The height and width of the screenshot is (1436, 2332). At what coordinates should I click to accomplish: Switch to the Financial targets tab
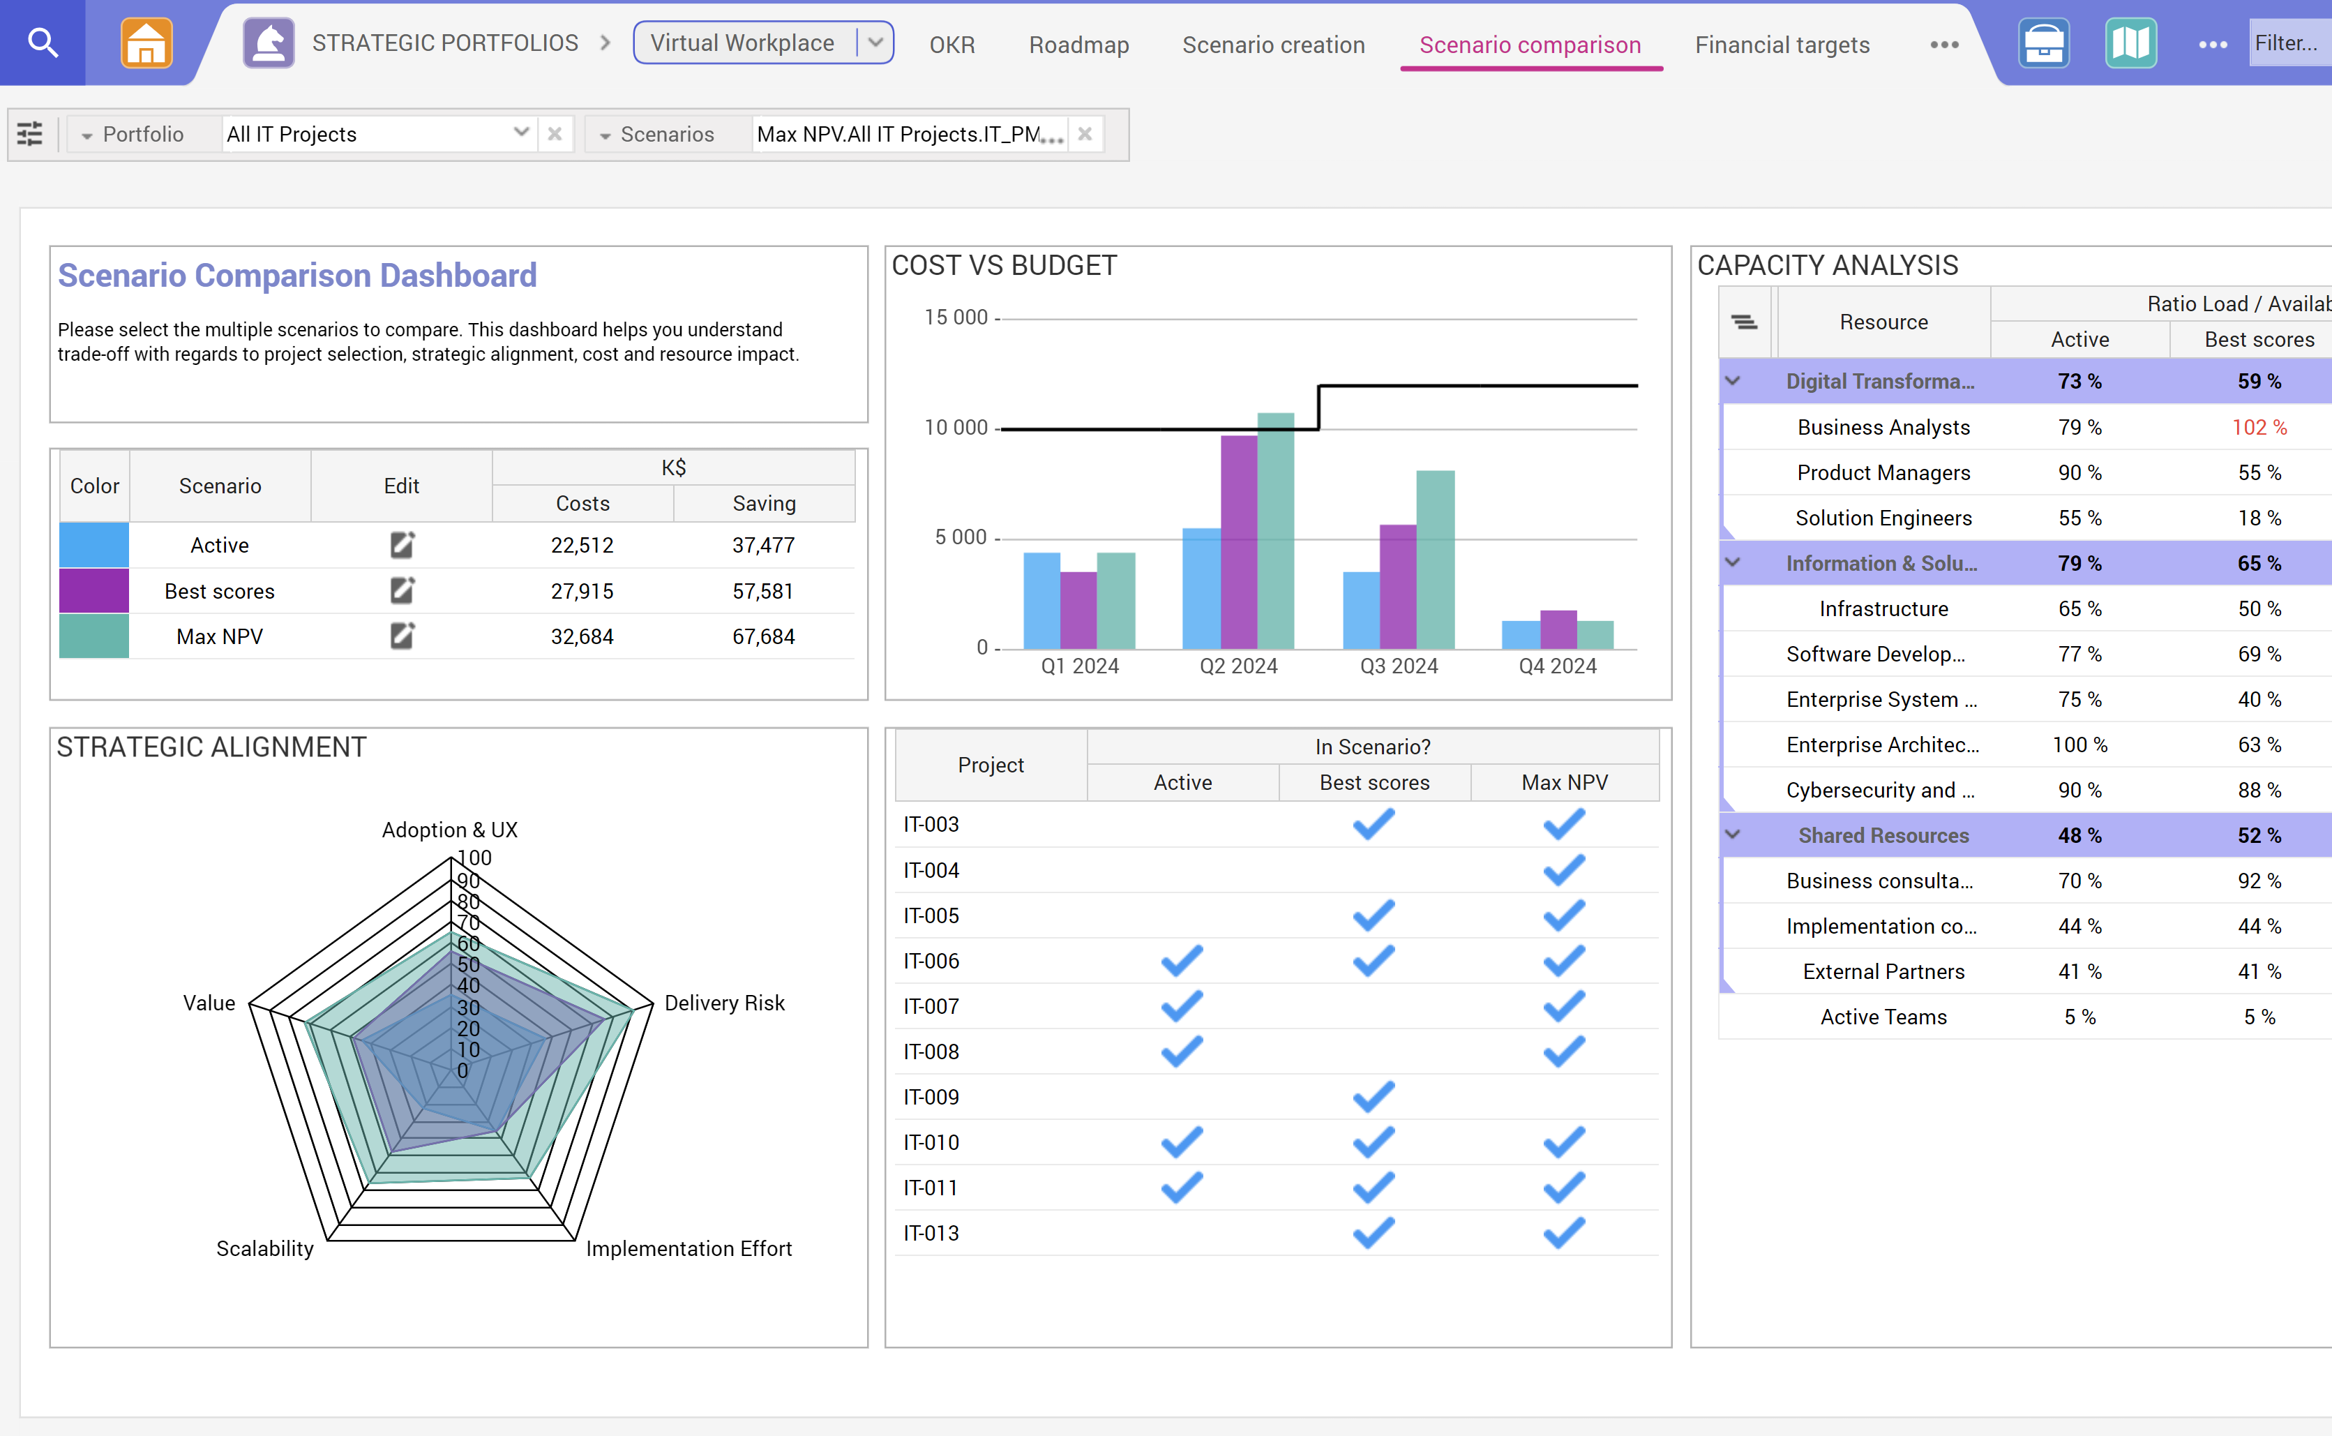point(1782,44)
